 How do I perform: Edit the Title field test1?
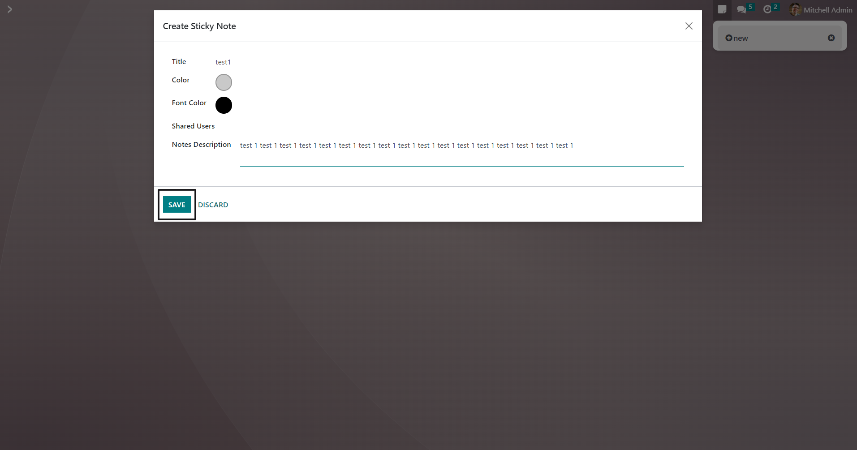click(x=449, y=62)
